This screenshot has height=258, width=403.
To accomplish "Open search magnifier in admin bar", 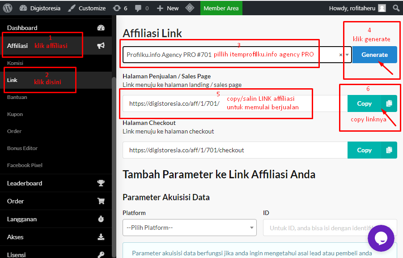I will pos(396,8).
